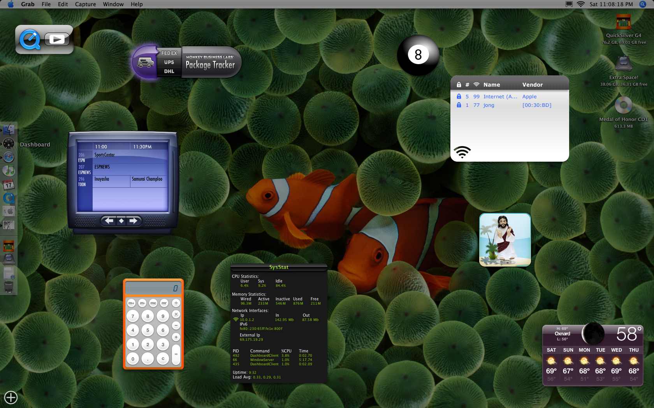Open the Help menu

pos(137,4)
